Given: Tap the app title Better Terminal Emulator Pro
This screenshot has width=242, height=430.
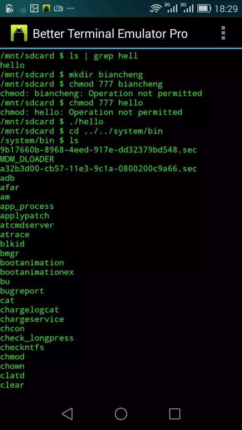Looking at the screenshot, I should click(x=110, y=34).
